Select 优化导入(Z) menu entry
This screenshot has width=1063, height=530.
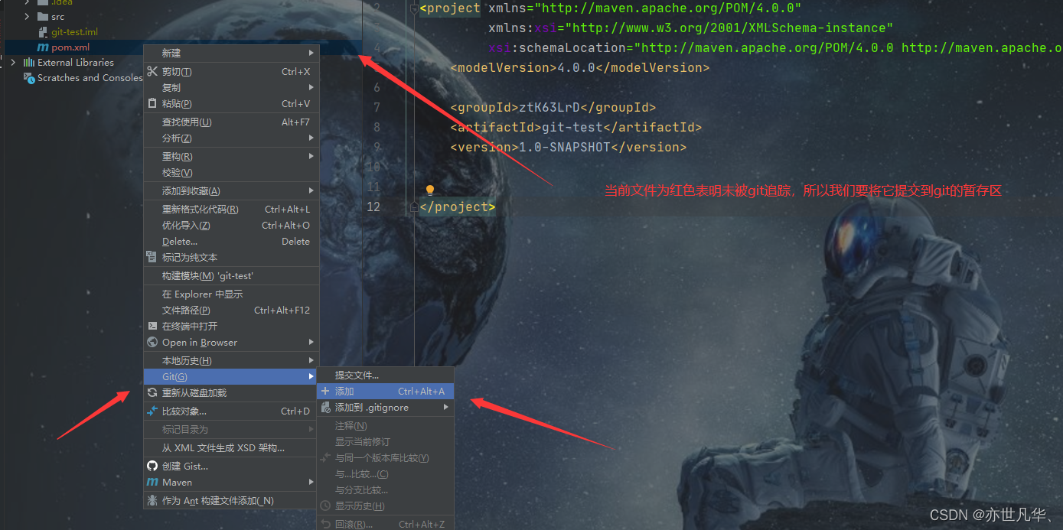(x=231, y=225)
